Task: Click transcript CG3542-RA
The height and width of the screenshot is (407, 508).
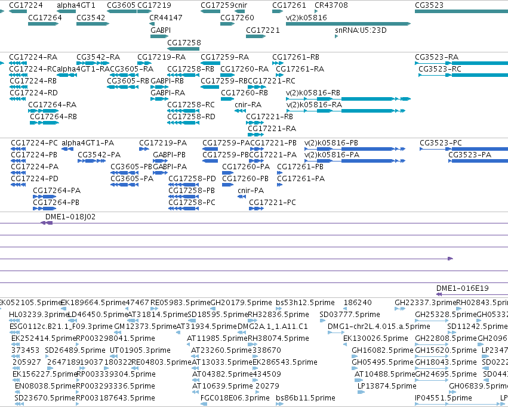Action: point(98,57)
